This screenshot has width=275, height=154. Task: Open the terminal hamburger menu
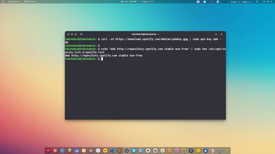click(222, 34)
